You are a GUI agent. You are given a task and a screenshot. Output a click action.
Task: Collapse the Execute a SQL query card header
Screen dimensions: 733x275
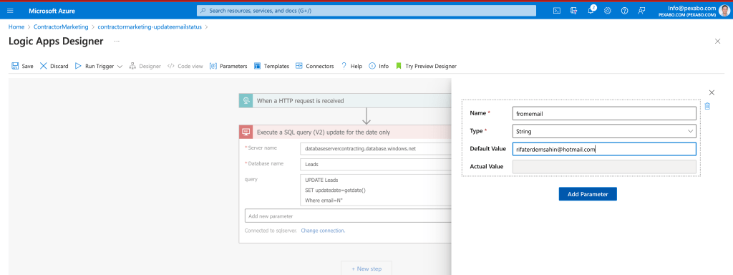click(346, 132)
